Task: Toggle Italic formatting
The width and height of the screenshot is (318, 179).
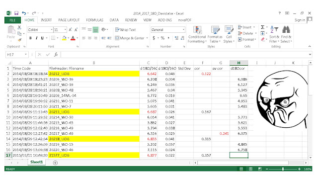Action: click(x=36, y=38)
